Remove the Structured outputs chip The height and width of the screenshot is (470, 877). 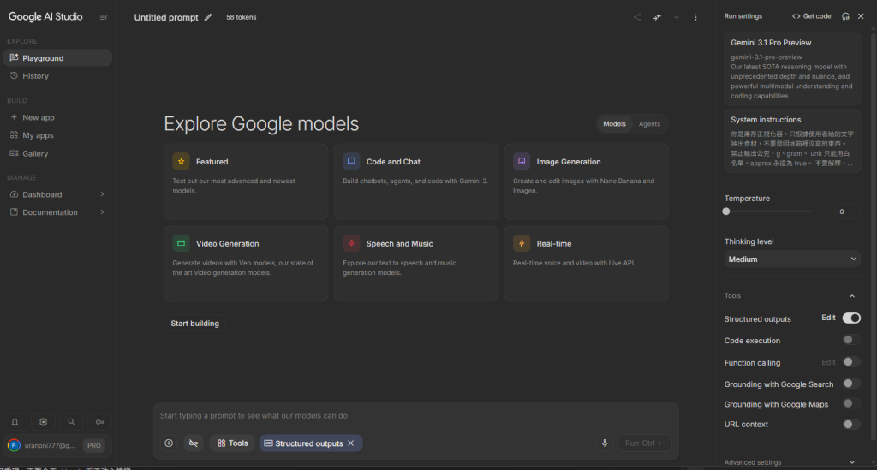pos(350,443)
